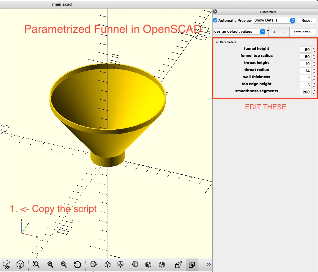Switch to Top view cube icon
Viewport: 318px width, 272px height.
pyautogui.click(x=108, y=264)
